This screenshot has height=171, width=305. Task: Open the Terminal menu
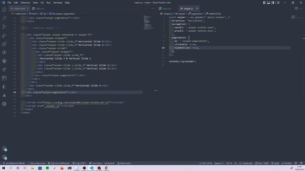click(58, 3)
